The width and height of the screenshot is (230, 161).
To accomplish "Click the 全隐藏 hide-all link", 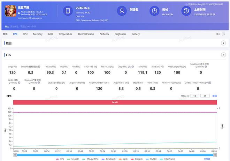I will click(207, 159).
